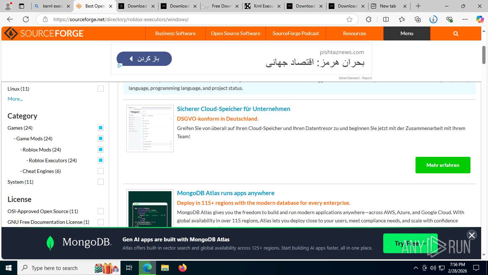Uncheck the Roblox Executors (24) checkbox

100,160
